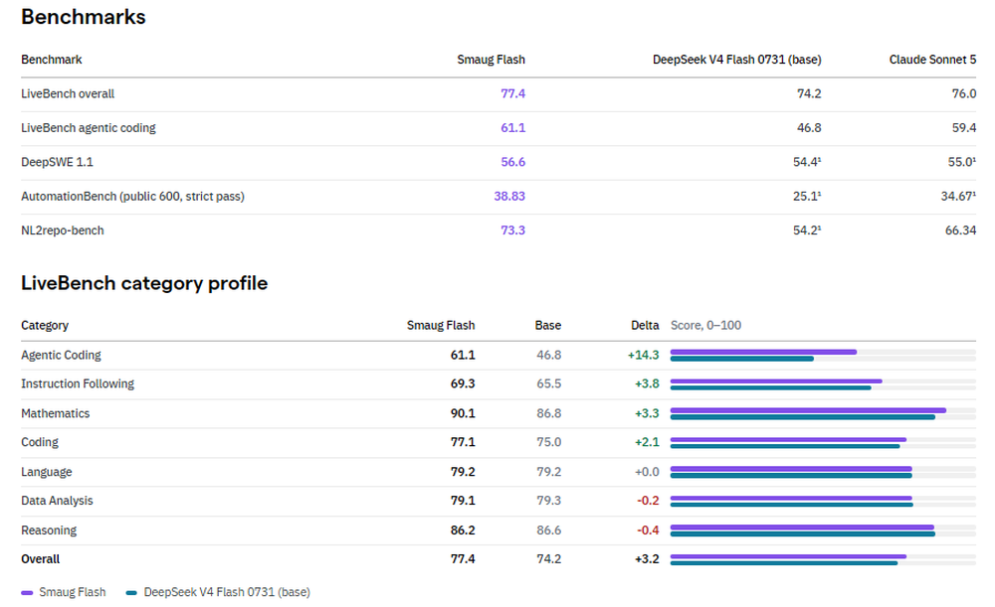Click the 55.0 Claude DeepSWE value
This screenshot has height=607, width=995.
pos(962,162)
